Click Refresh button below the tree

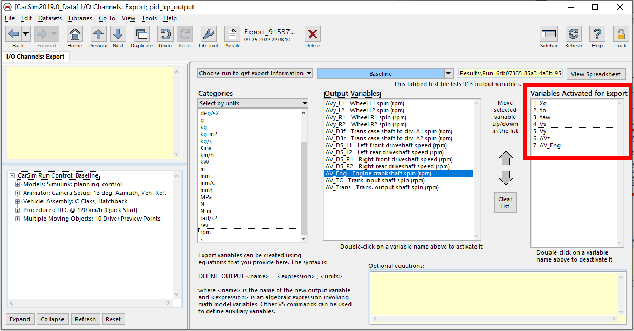pos(85,319)
